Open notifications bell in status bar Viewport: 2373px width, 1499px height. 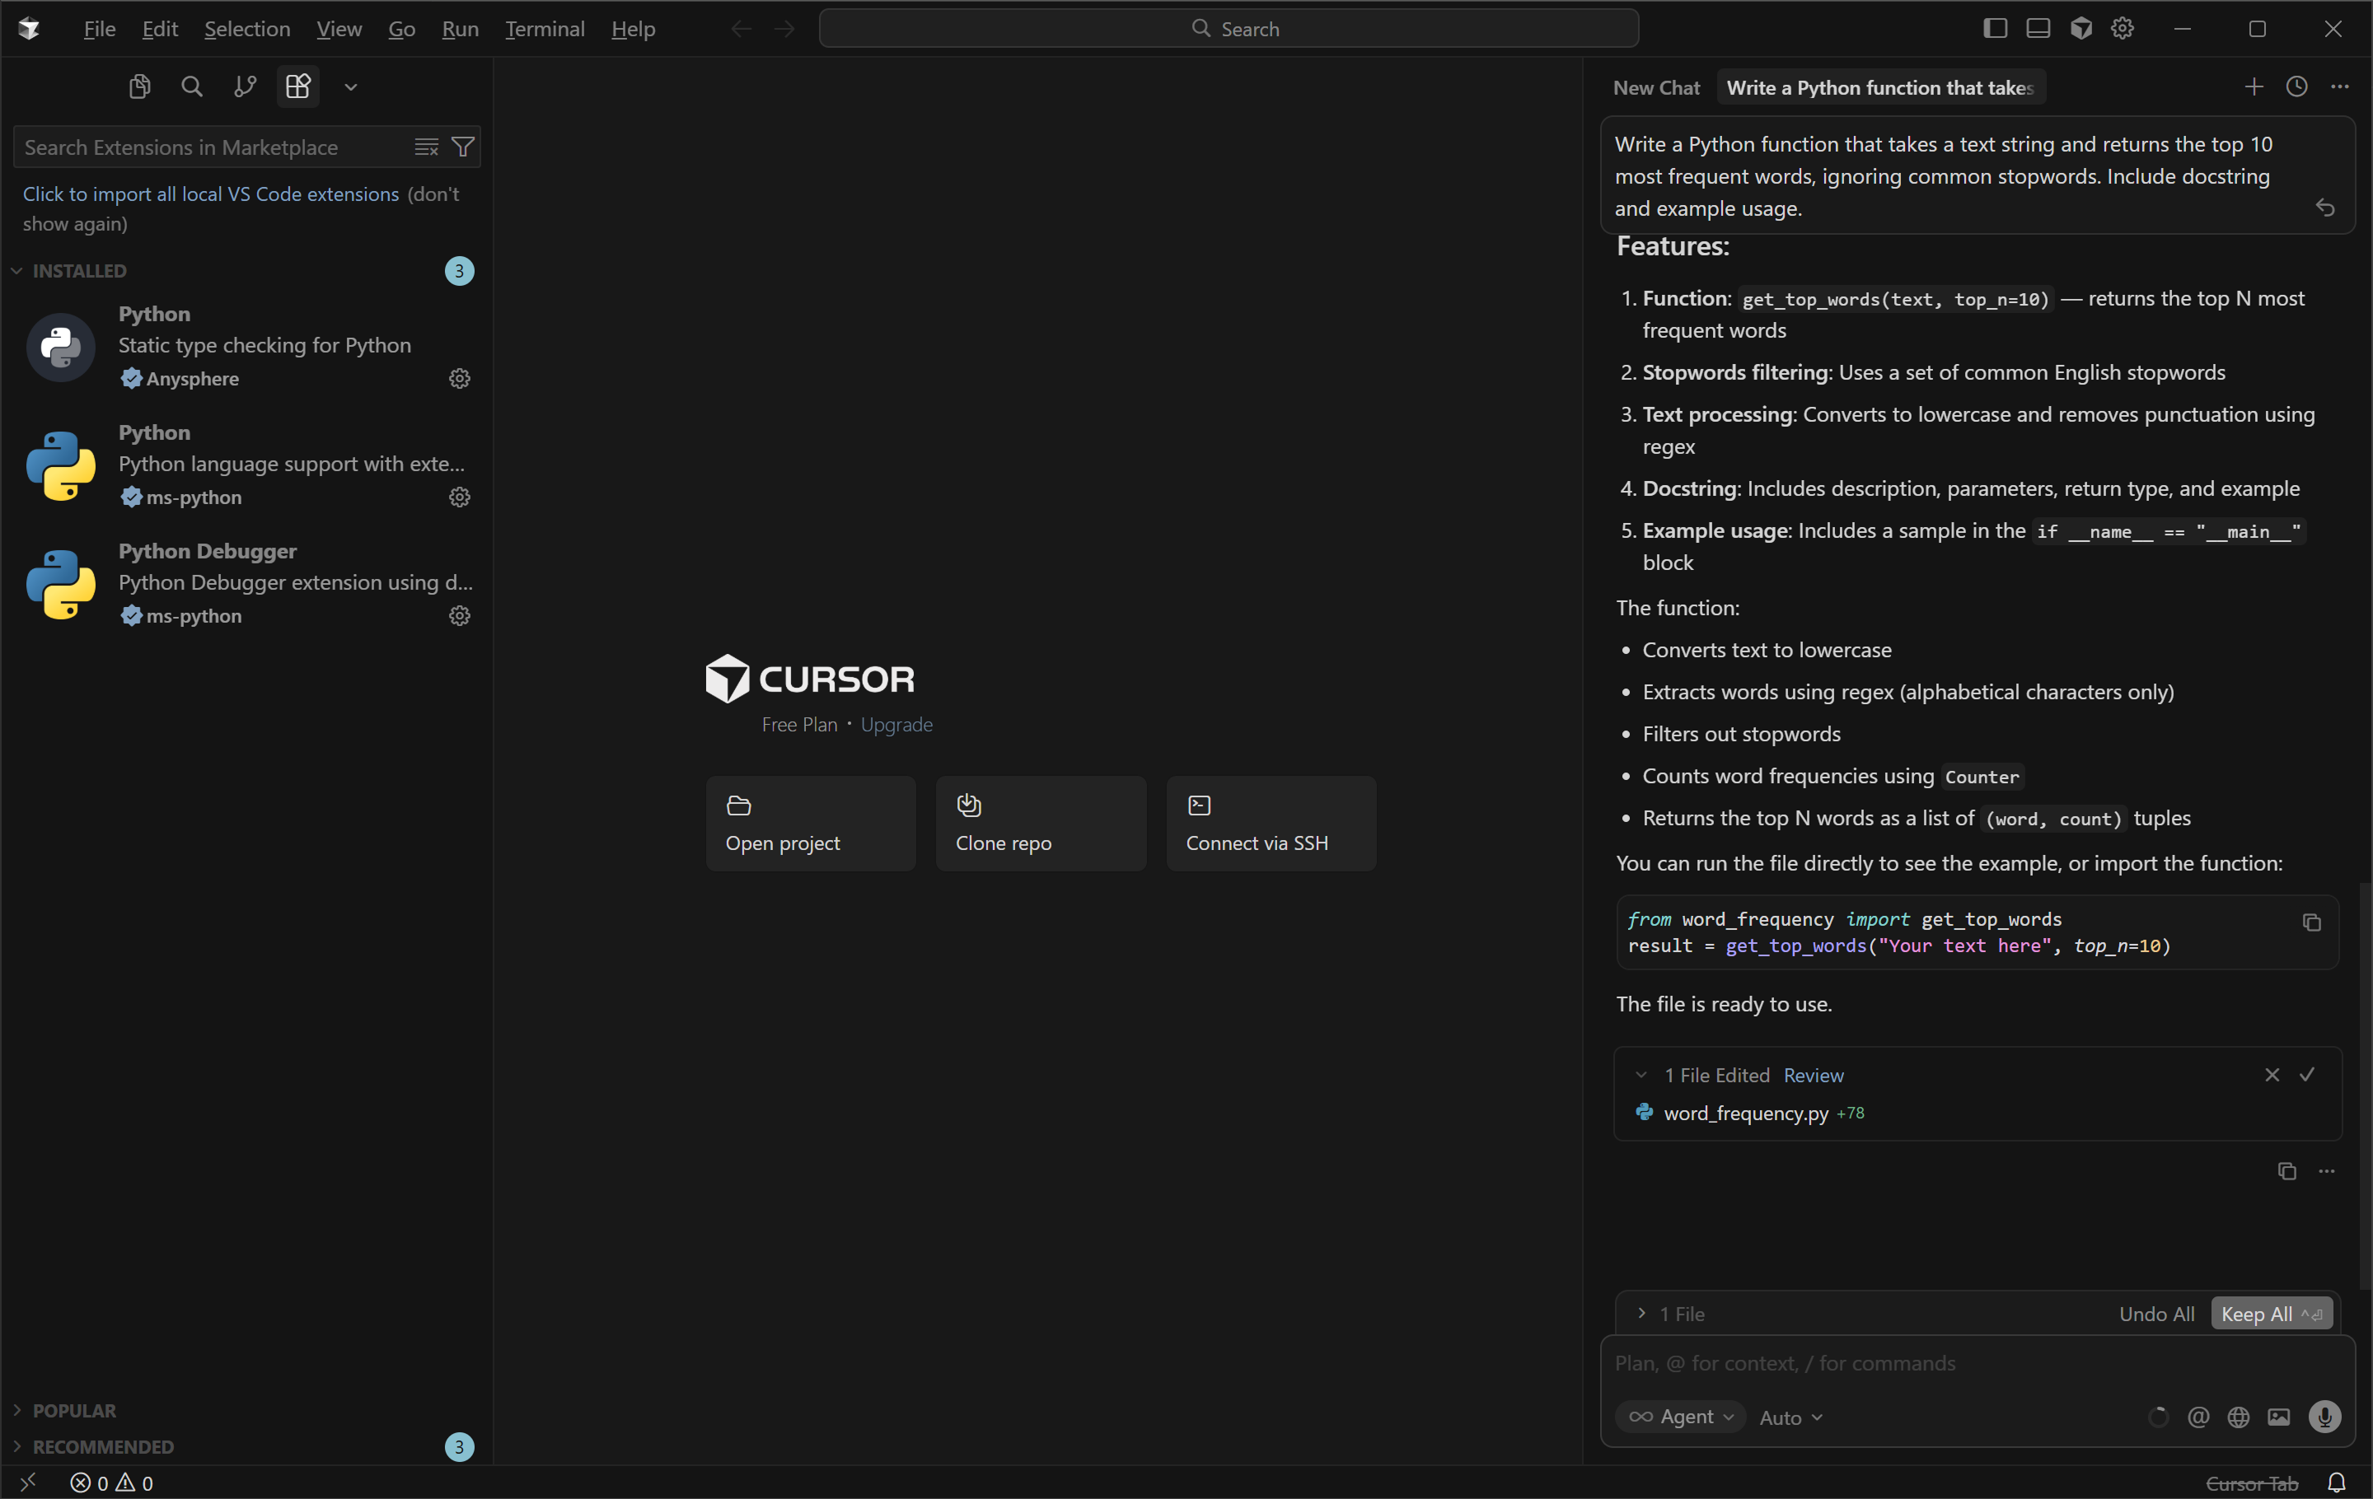click(x=2337, y=1483)
